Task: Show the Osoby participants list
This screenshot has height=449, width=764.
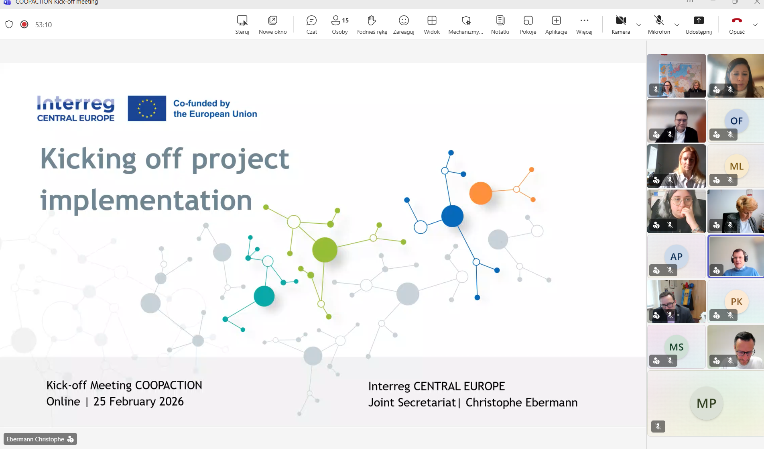Action: pyautogui.click(x=339, y=24)
